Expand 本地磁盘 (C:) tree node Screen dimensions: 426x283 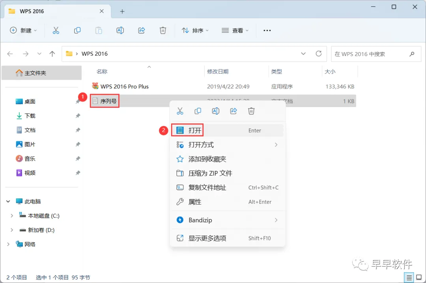click(x=12, y=216)
